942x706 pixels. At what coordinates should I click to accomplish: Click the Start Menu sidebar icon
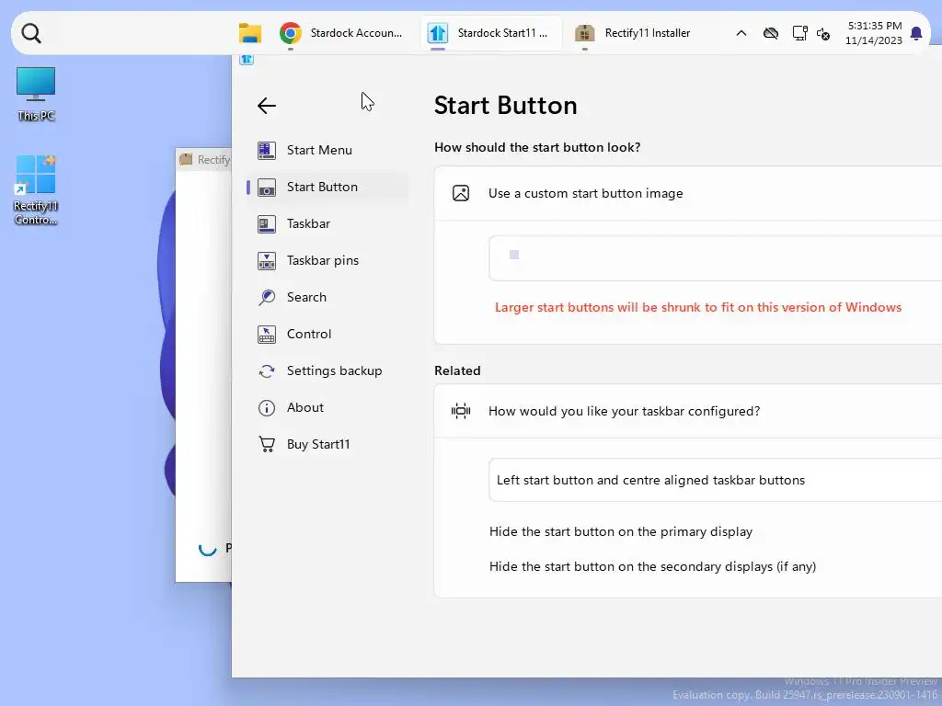click(267, 150)
